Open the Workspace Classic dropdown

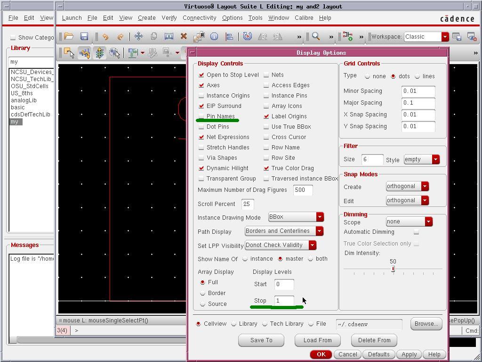click(426, 37)
